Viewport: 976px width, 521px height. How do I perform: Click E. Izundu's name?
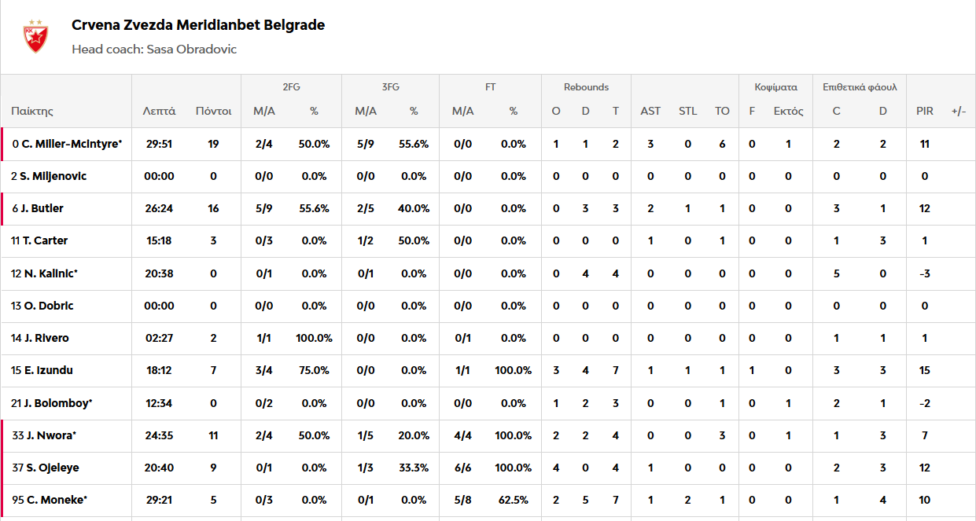click(x=48, y=370)
